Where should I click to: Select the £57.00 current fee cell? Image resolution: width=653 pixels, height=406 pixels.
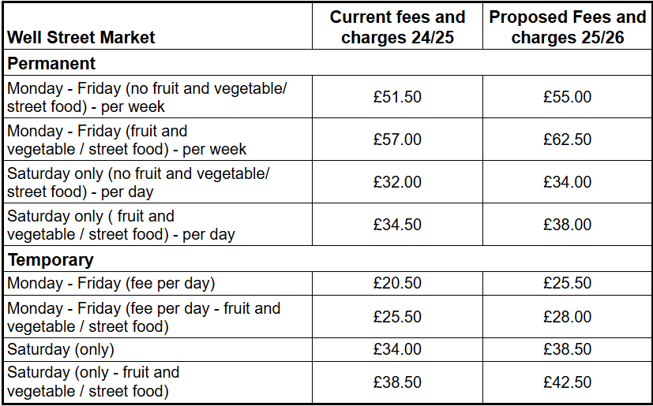coord(397,140)
